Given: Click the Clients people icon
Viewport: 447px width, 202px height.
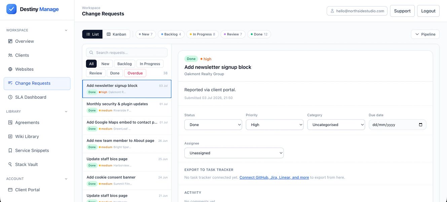Looking at the screenshot, I should pyautogui.click(x=10, y=55).
